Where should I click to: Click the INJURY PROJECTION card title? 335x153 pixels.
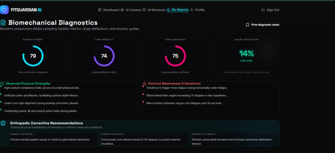point(246,40)
